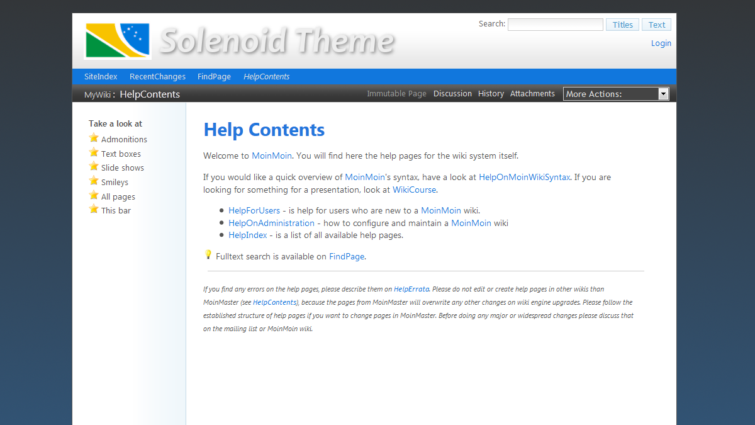Image resolution: width=755 pixels, height=425 pixels.
Task: Click the More Actions dropdown arrow
Action: click(663, 94)
